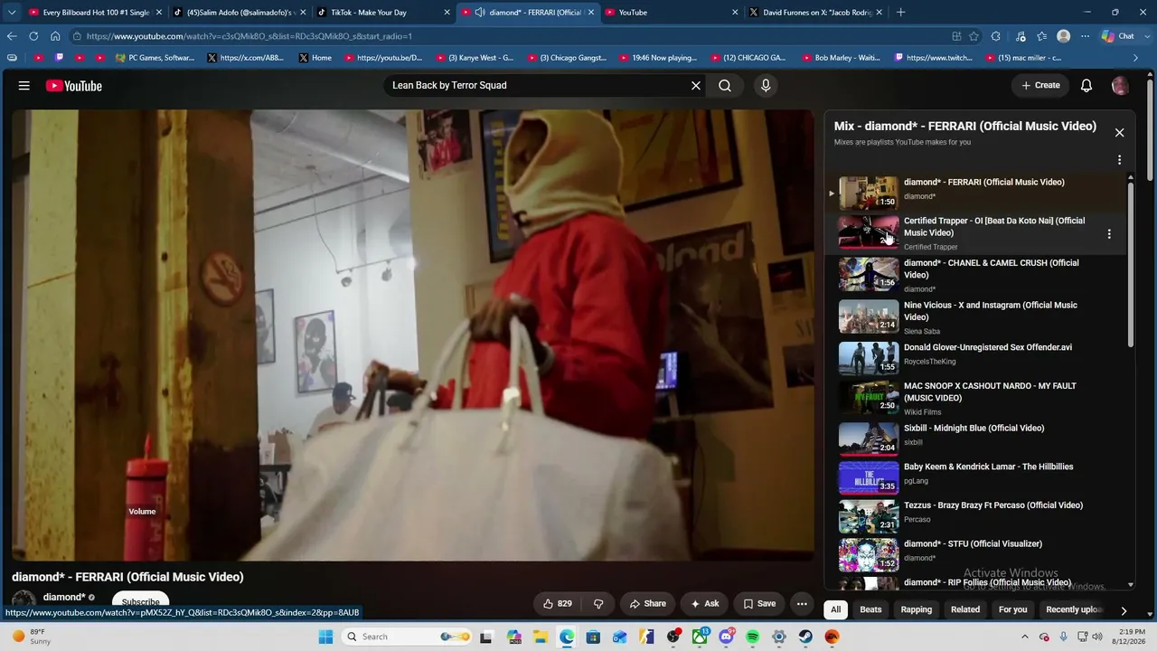
Task: Click the Create button
Action: pyautogui.click(x=1040, y=86)
